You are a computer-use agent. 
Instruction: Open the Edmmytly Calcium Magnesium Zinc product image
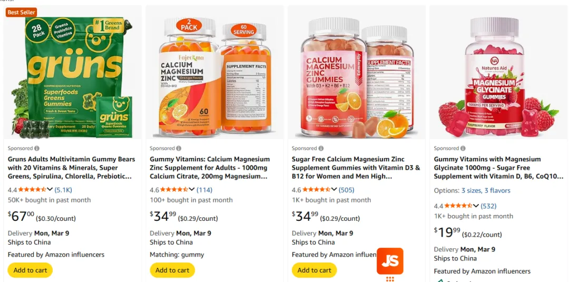click(x=356, y=73)
